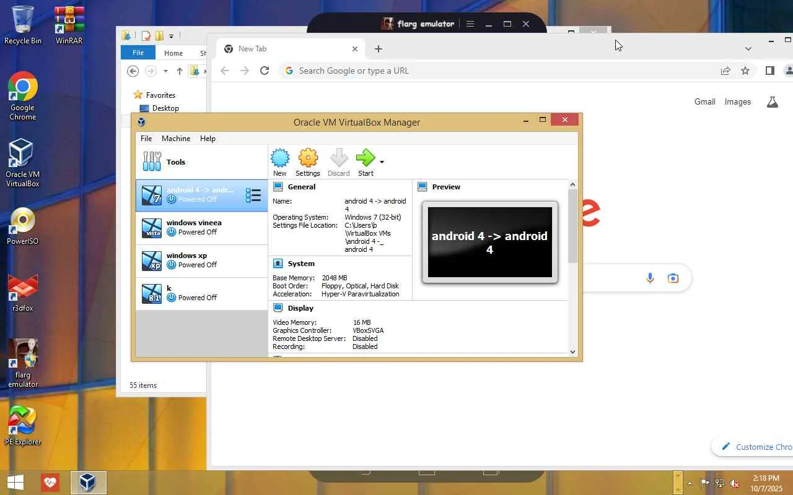
Task: Click the voice search microphone icon
Action: (650, 278)
